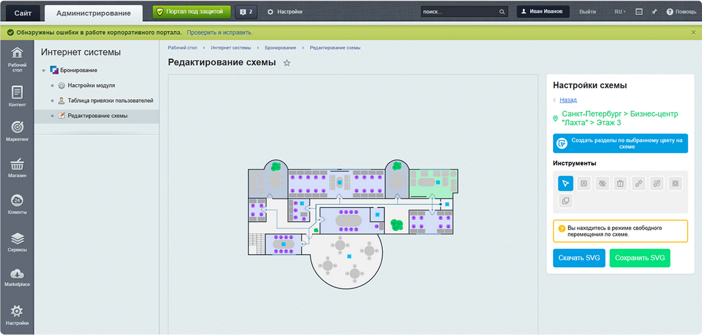The height and width of the screenshot is (335, 702).
Task: Choose the crossed-box tool in Инструменты
Action: point(584,184)
